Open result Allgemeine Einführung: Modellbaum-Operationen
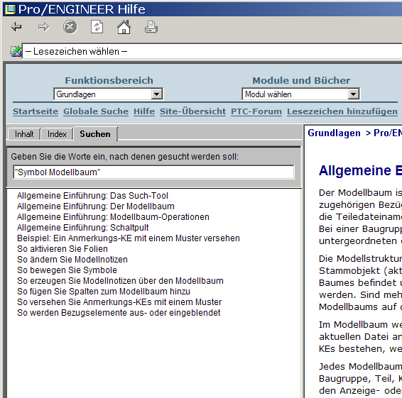This screenshot has width=402, height=398. (113, 217)
